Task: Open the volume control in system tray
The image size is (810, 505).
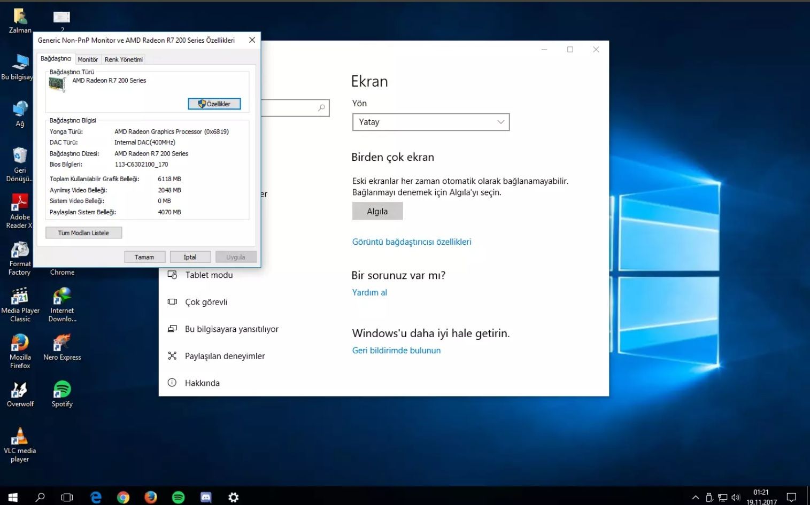Action: tap(736, 497)
